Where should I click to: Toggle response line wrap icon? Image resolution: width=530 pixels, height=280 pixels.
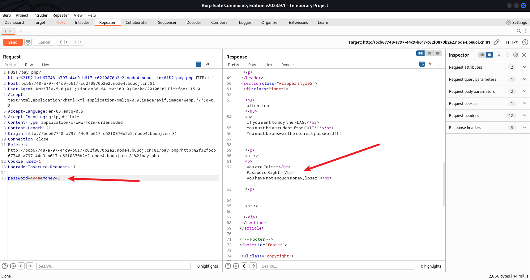click(422, 64)
